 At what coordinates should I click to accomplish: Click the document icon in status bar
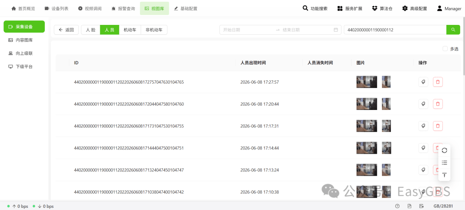click(x=409, y=206)
